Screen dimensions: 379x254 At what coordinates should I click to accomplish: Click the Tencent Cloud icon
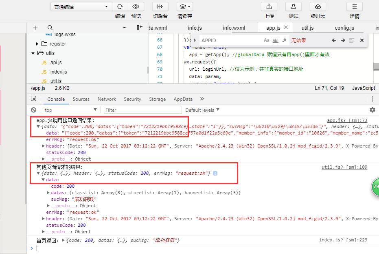[318, 7]
